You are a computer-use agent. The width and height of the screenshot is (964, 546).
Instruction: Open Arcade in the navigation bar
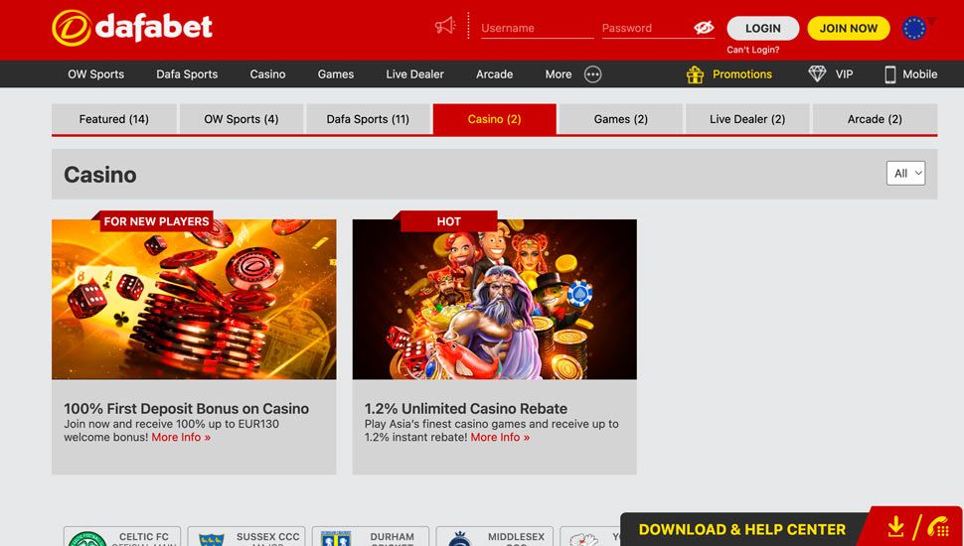[x=494, y=74]
